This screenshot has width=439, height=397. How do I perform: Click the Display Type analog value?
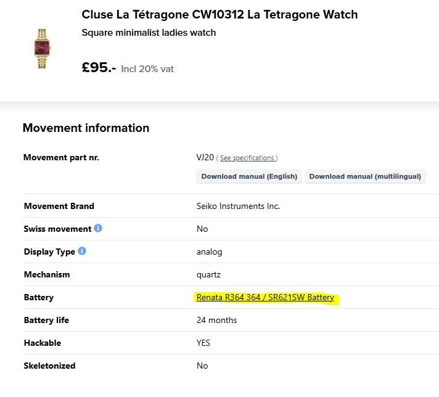pos(210,252)
